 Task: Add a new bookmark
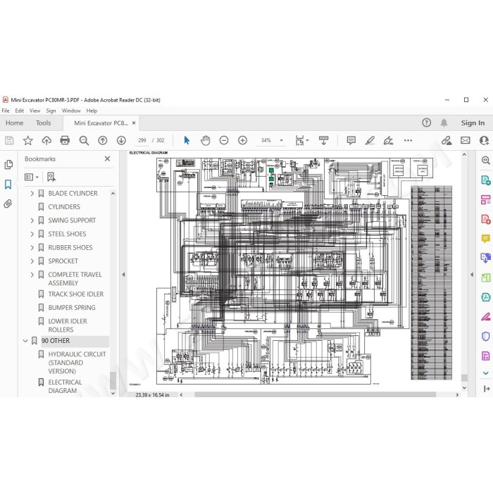click(51, 177)
